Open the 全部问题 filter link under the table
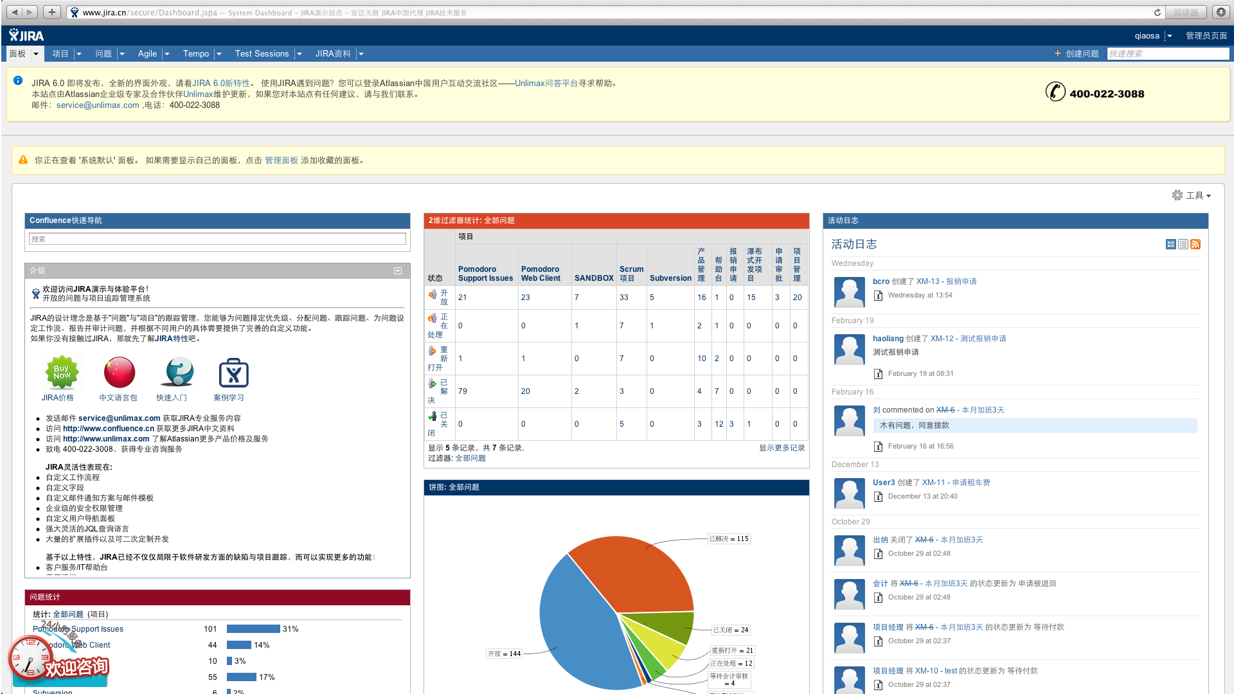This screenshot has height=694, width=1234. [470, 458]
